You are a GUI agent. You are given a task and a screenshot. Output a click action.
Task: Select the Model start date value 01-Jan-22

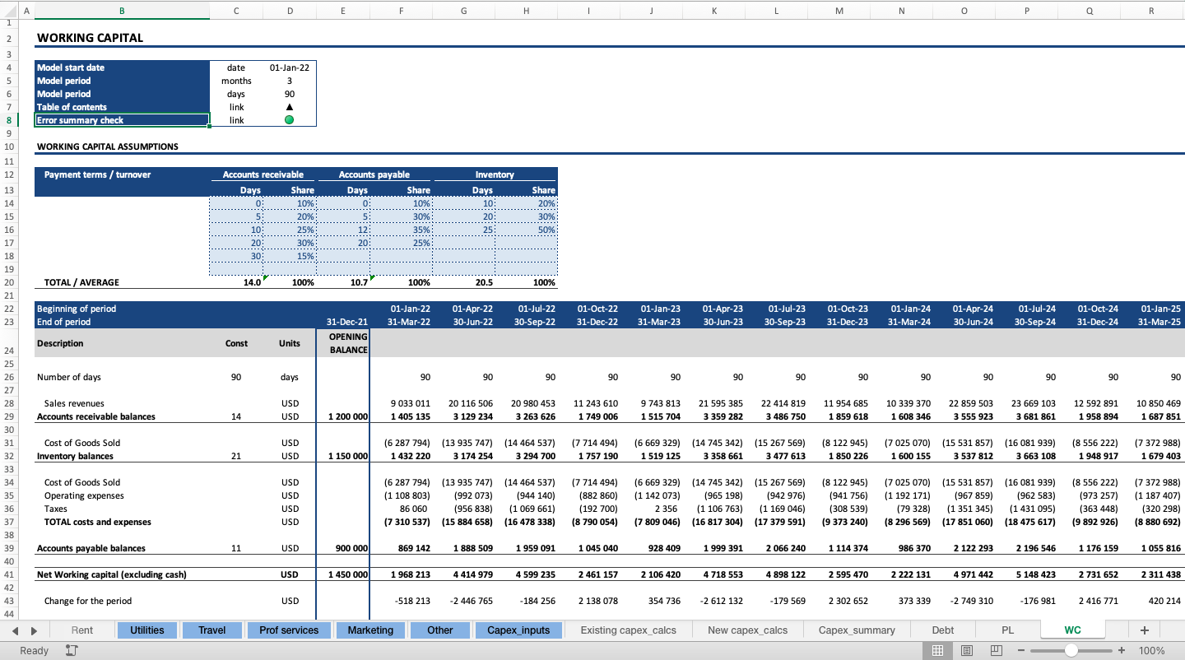[x=290, y=67]
